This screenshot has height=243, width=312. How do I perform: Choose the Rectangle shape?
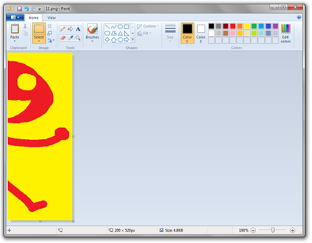127,26
